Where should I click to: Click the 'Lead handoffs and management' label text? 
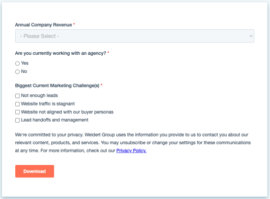[x=54, y=120]
